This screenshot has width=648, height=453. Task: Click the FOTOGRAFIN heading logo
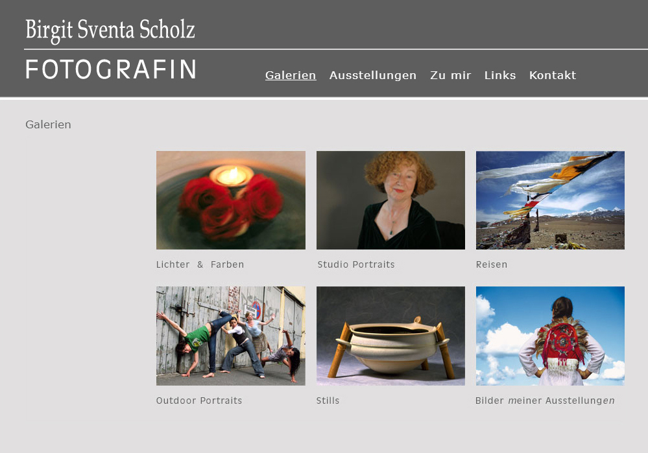111,69
